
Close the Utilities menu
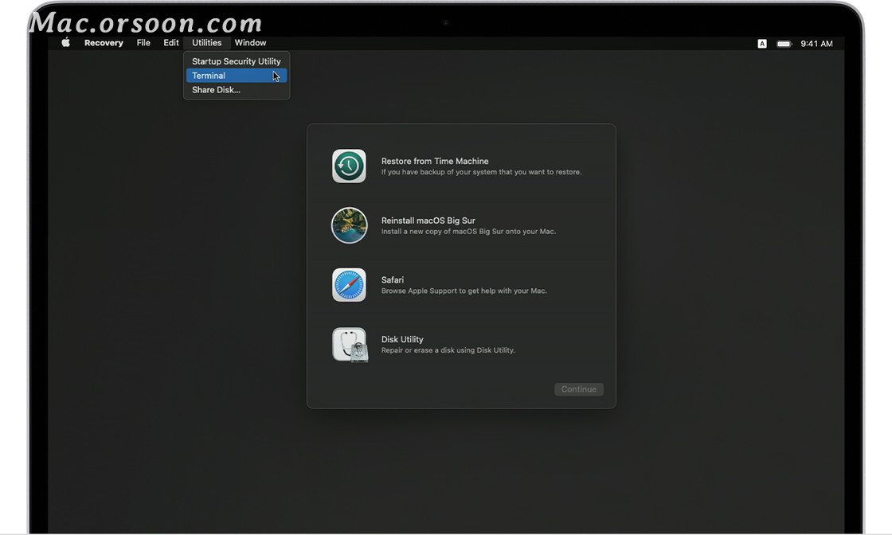pyautogui.click(x=206, y=43)
